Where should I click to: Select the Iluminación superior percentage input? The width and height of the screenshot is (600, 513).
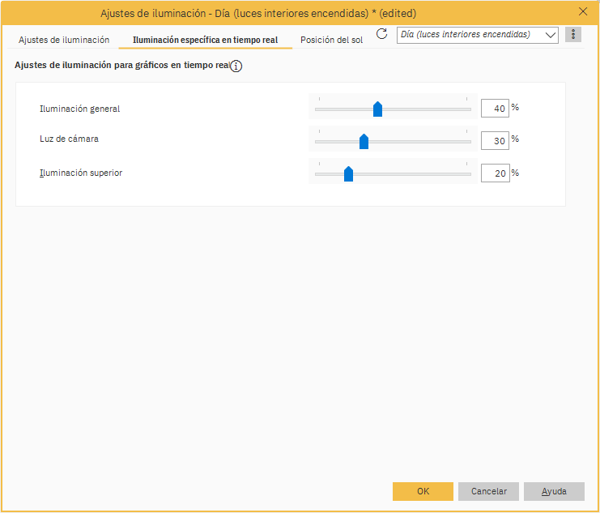coord(495,173)
